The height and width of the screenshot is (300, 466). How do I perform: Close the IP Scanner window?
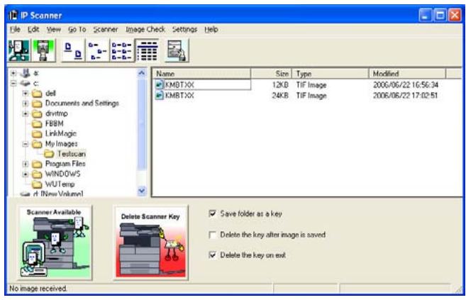coord(455,15)
